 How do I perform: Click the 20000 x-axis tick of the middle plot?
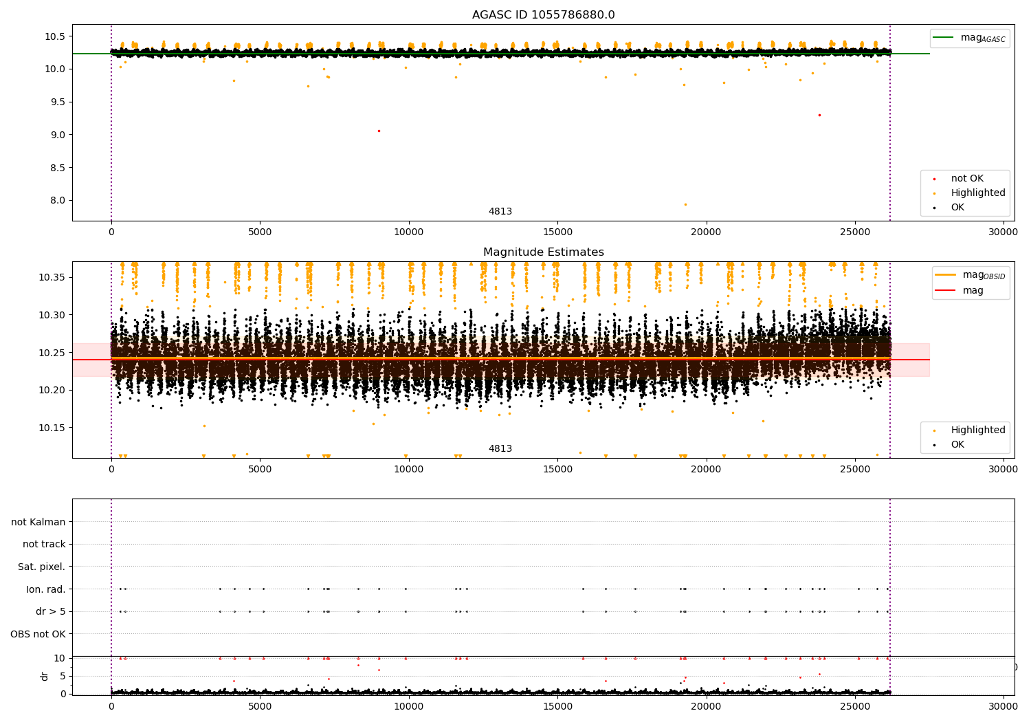(707, 470)
